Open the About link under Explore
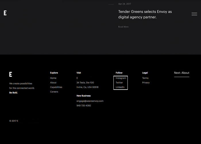The image size is (201, 144). (x=53, y=83)
